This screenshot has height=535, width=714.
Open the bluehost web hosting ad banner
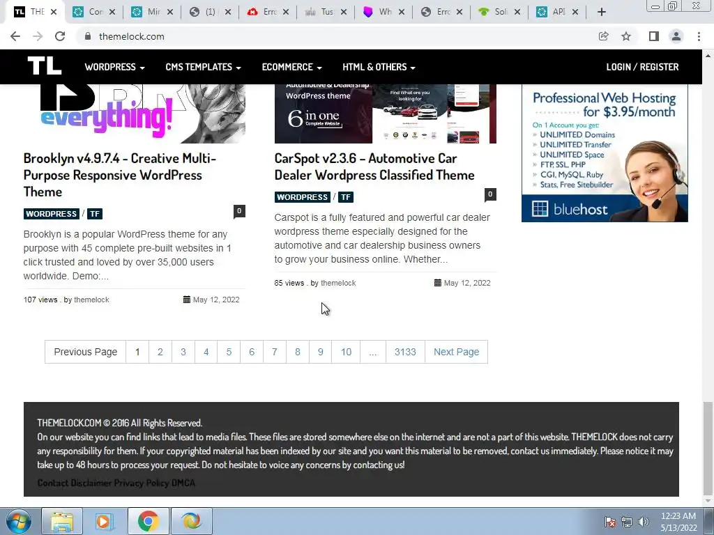tap(605, 154)
